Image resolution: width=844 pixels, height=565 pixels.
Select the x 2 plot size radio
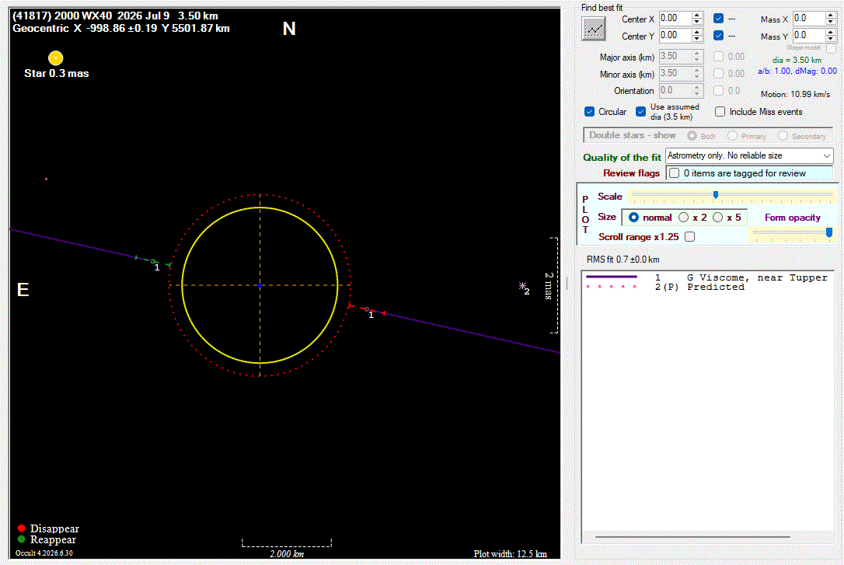[684, 217]
